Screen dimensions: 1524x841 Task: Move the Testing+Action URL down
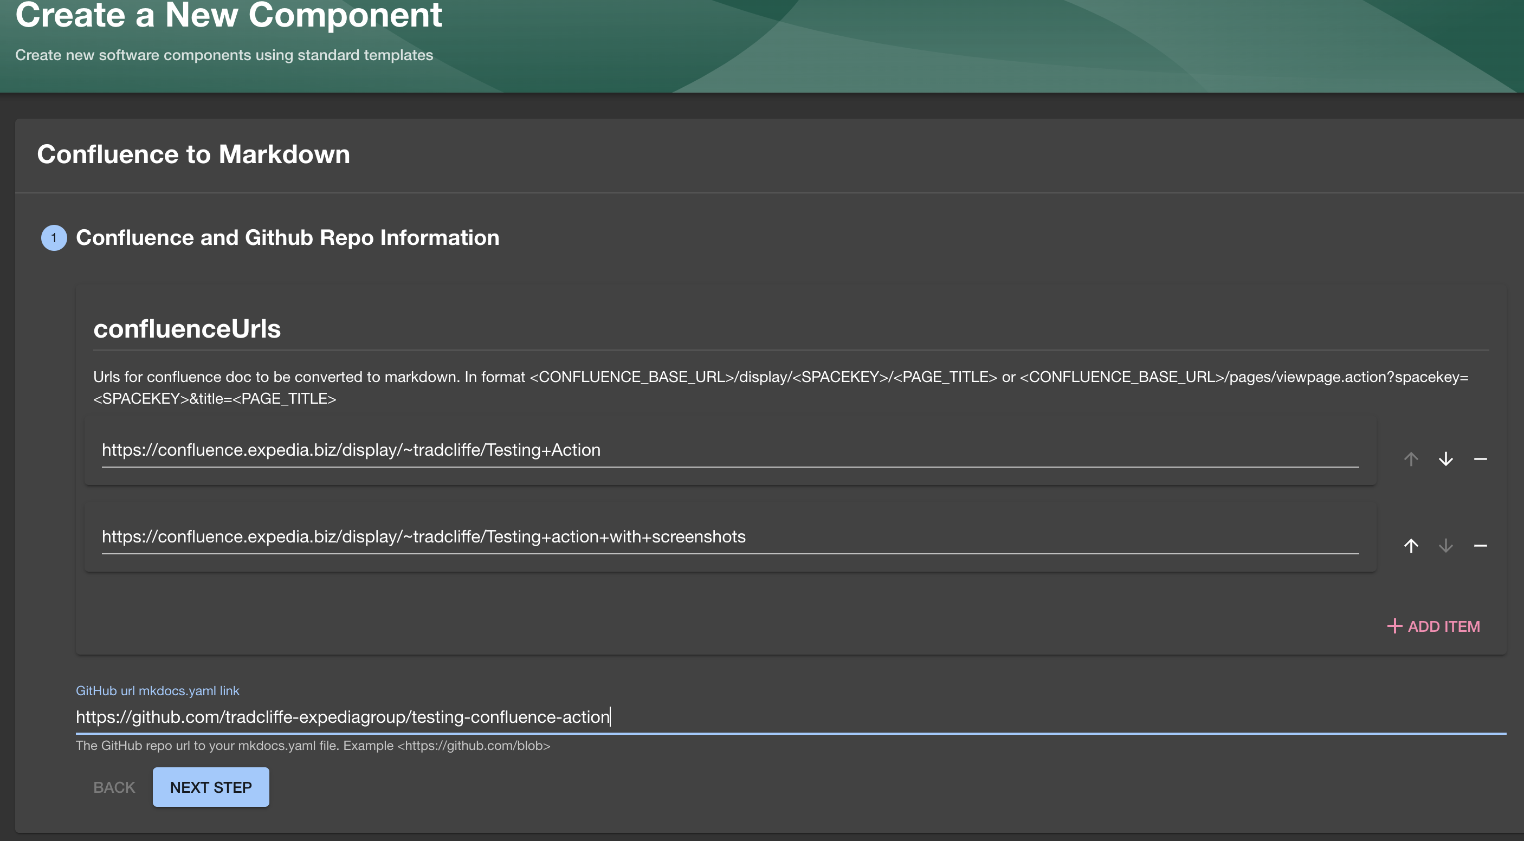click(x=1445, y=459)
